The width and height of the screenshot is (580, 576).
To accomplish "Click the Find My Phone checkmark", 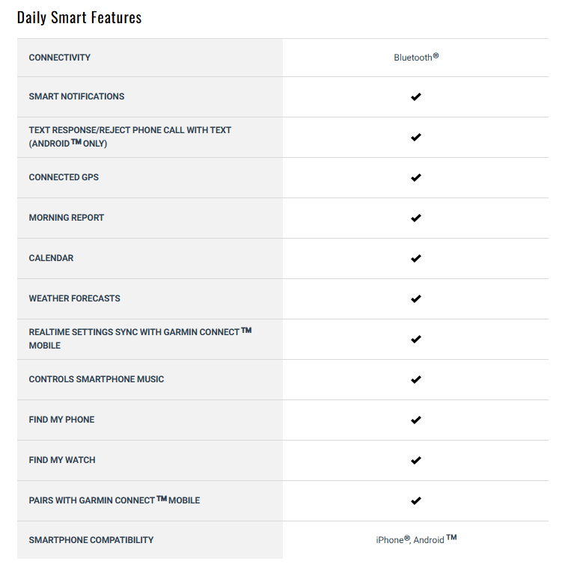I will tap(416, 420).
